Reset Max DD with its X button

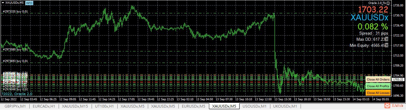pos(387,39)
